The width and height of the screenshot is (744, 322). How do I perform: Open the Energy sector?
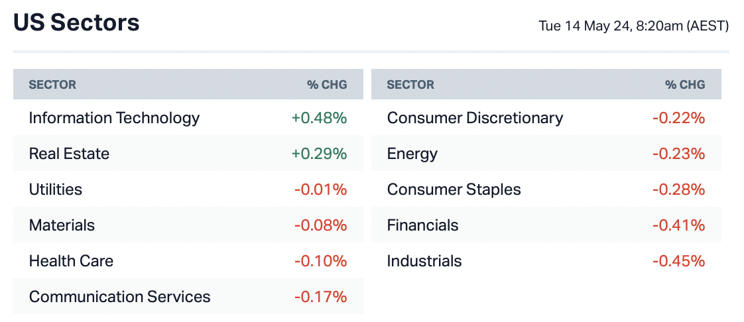[x=412, y=154]
